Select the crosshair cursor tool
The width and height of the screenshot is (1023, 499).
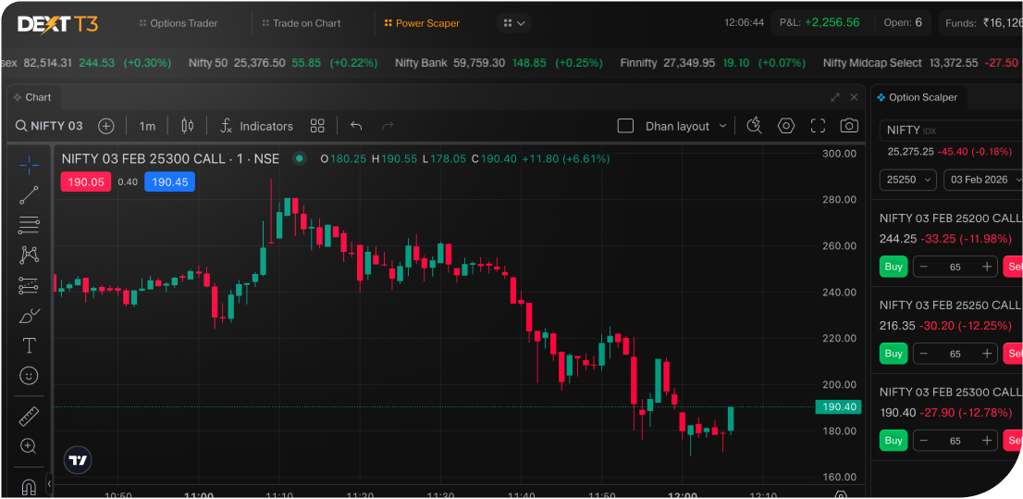point(29,165)
